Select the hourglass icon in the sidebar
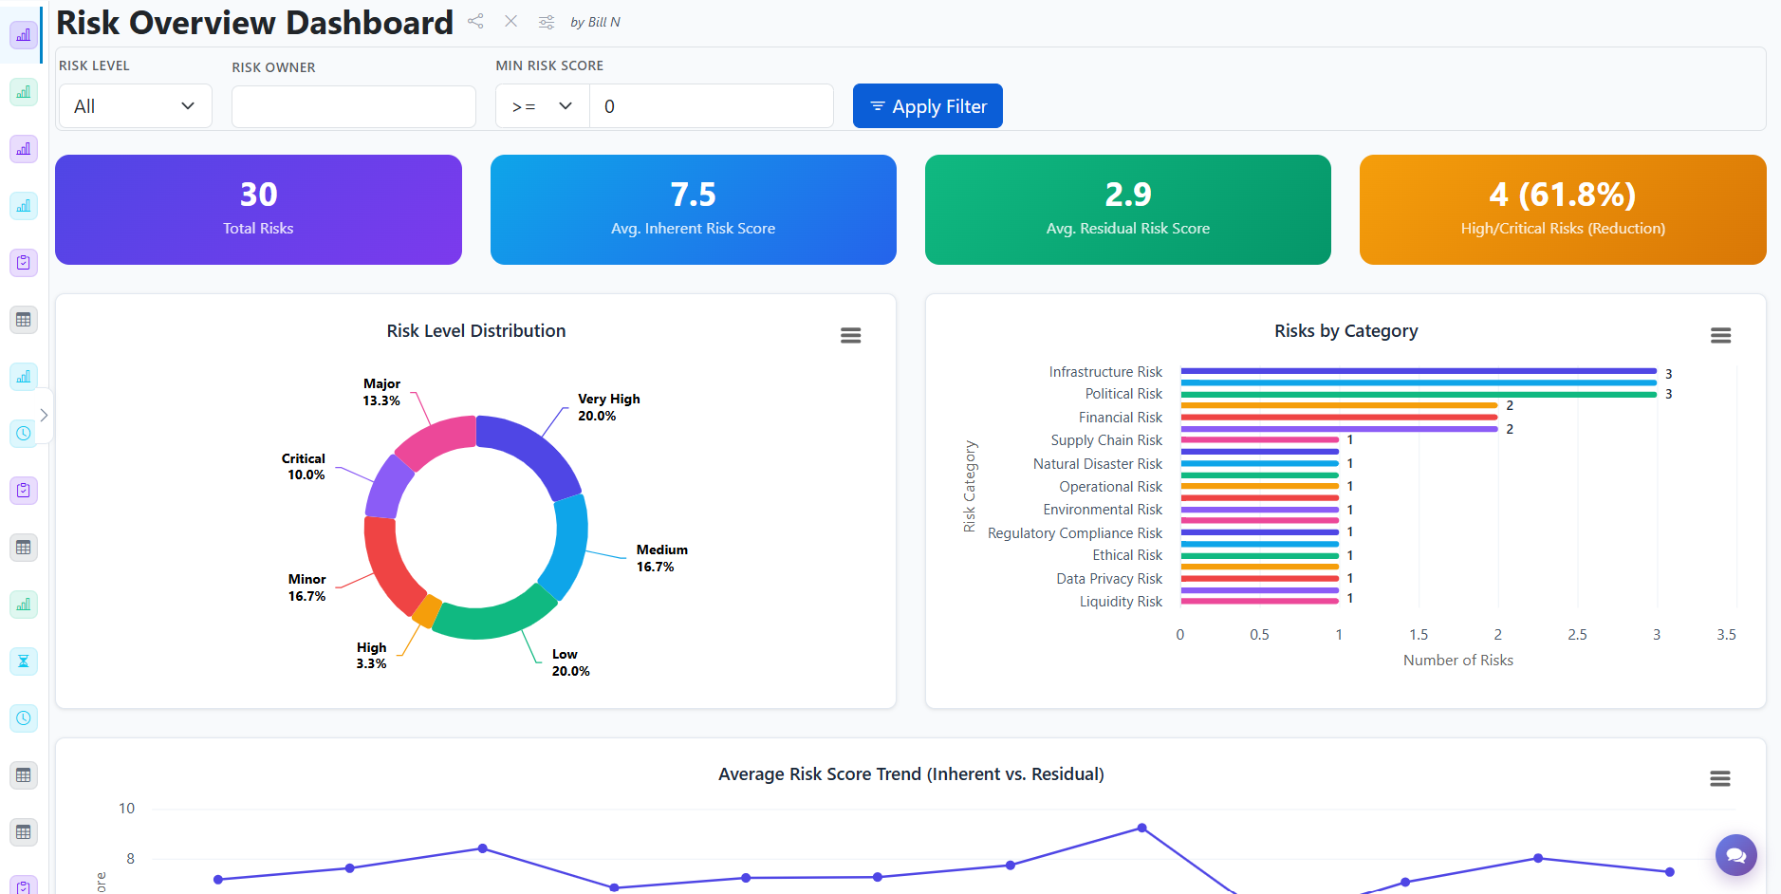Screen dimensions: 1781x894 point(24,661)
